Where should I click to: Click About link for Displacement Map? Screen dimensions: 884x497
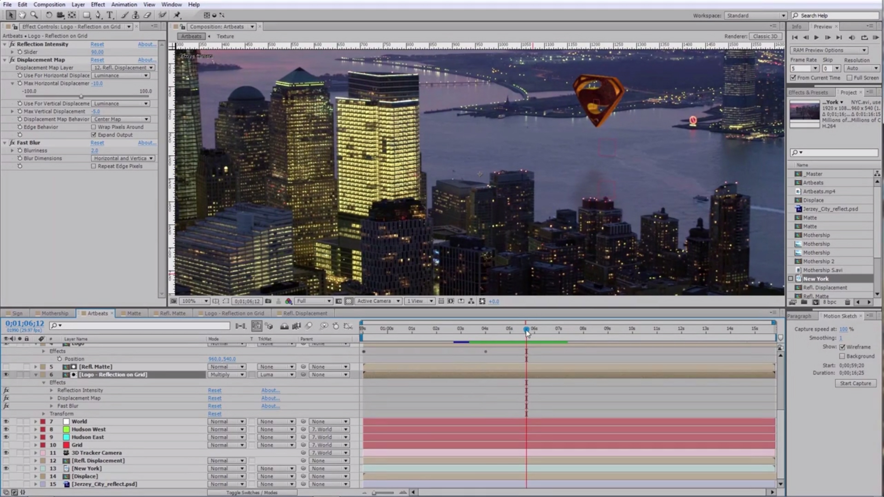(147, 60)
